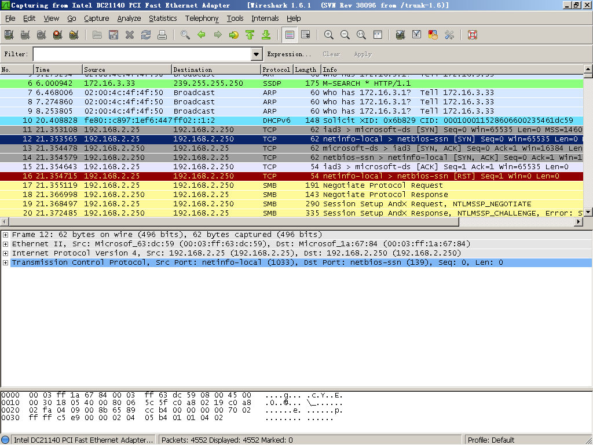Screen dimensions: 593x445
Task: Open help lifebuoy icon
Action: [473, 35]
